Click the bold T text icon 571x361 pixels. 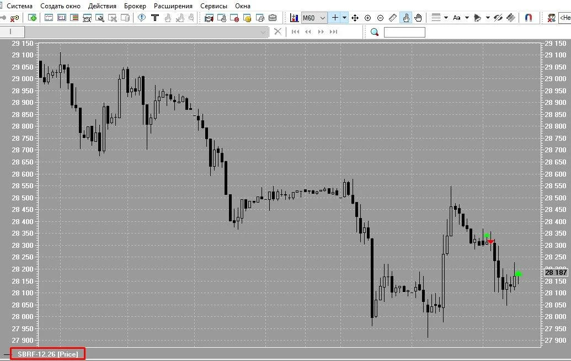click(155, 18)
